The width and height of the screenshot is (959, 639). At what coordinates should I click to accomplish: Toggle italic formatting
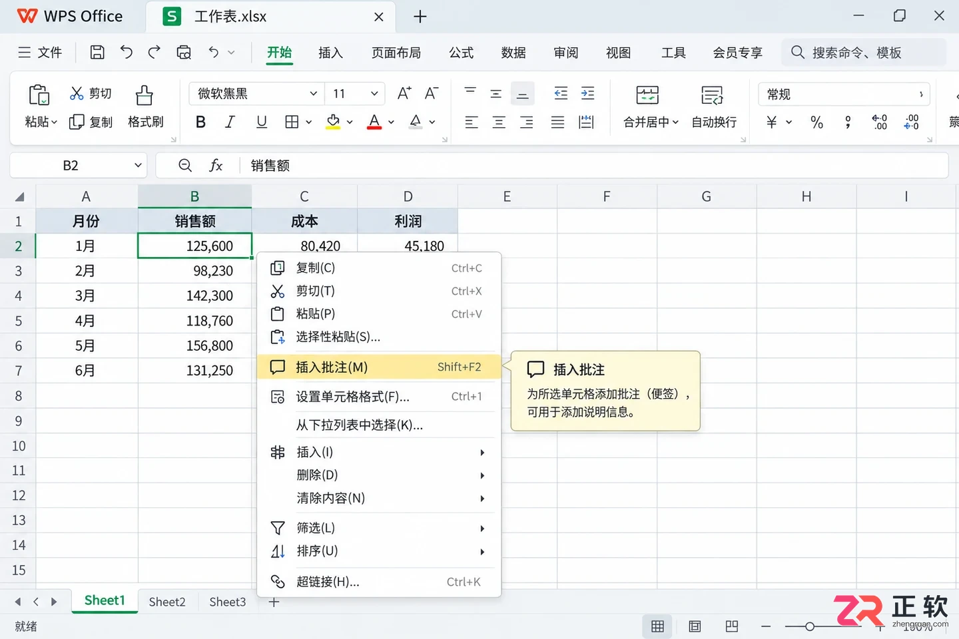[230, 122]
